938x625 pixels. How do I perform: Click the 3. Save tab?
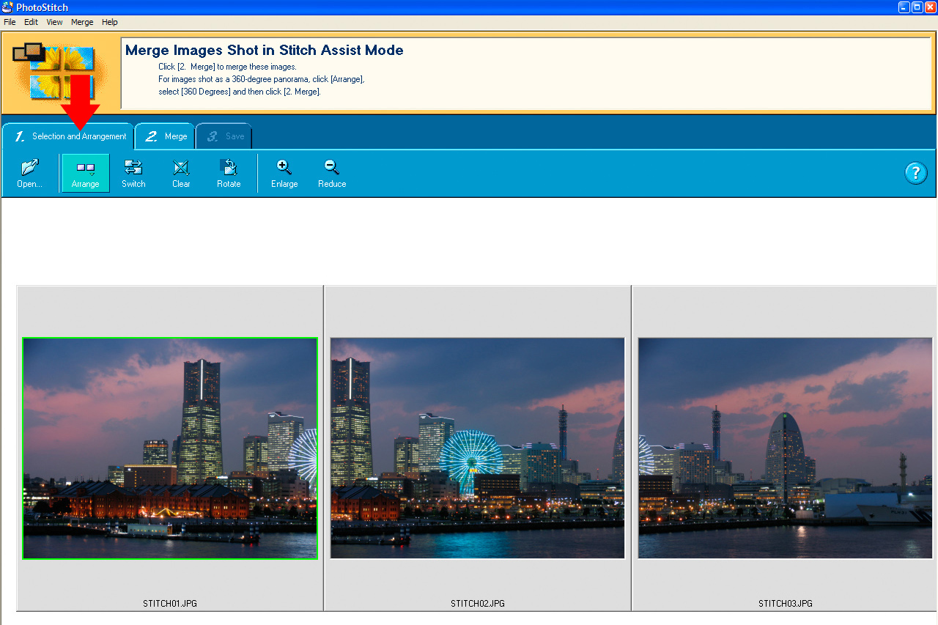pos(225,136)
